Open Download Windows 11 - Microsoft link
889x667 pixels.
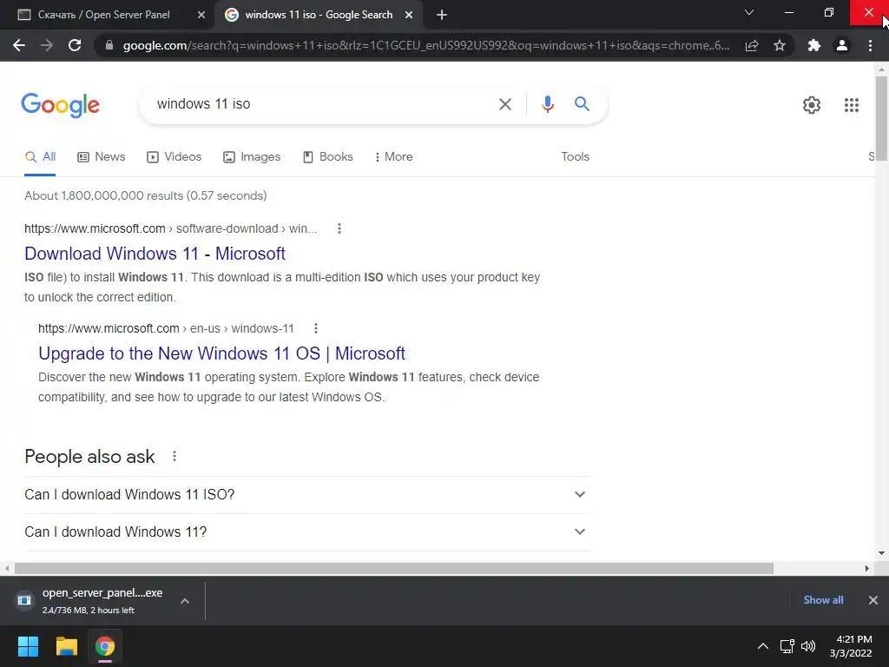[x=155, y=254]
